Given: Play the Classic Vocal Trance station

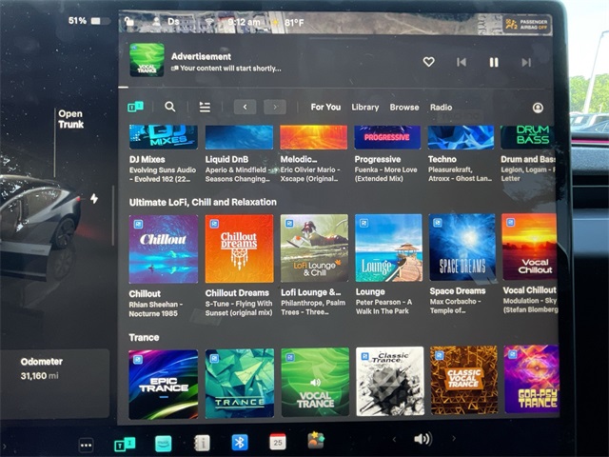Looking at the screenshot, I should tap(463, 380).
